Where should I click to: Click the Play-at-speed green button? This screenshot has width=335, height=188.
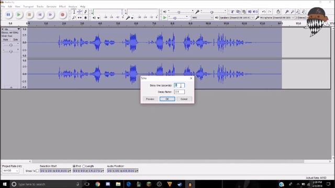point(164,17)
